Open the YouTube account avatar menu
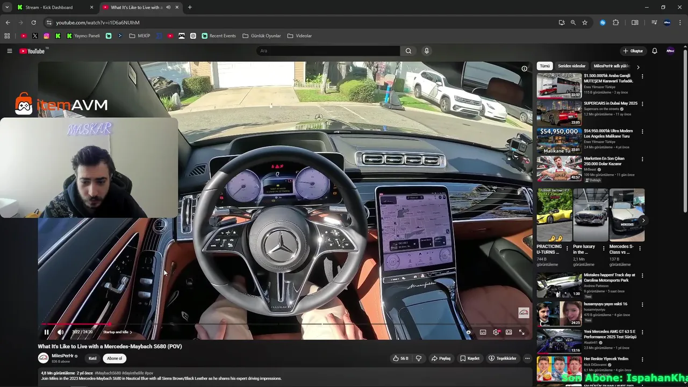The image size is (688, 387). [670, 51]
